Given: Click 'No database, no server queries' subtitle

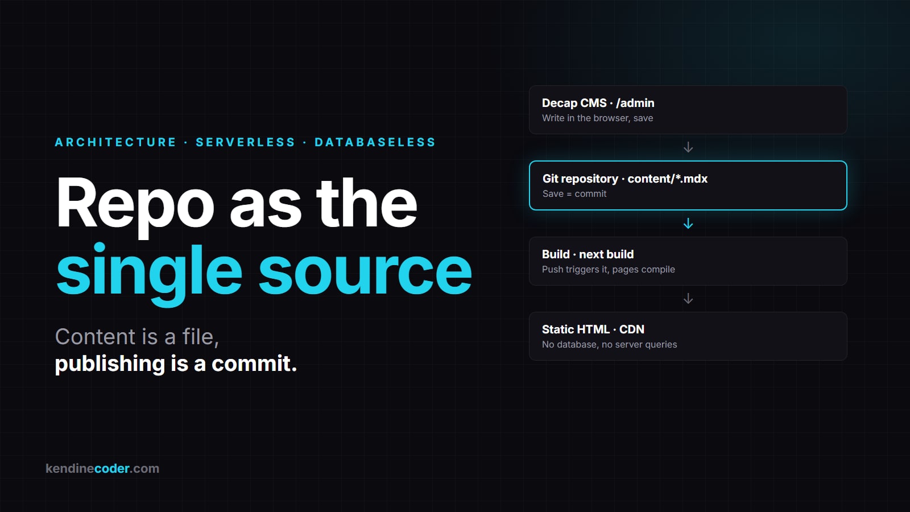Looking at the screenshot, I should (x=609, y=345).
